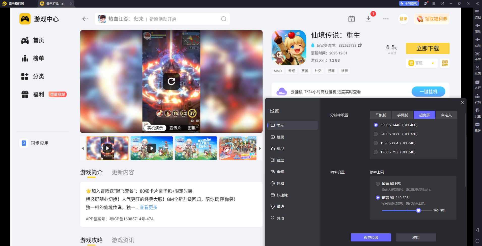Show the 宣传片 media tab
Image resolution: width=482 pixels, height=246 pixels.
tap(175, 128)
